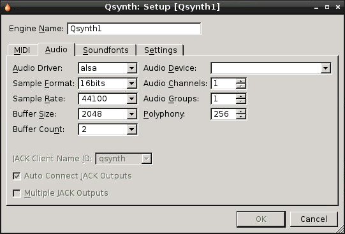Select the Audio tab

(56, 50)
